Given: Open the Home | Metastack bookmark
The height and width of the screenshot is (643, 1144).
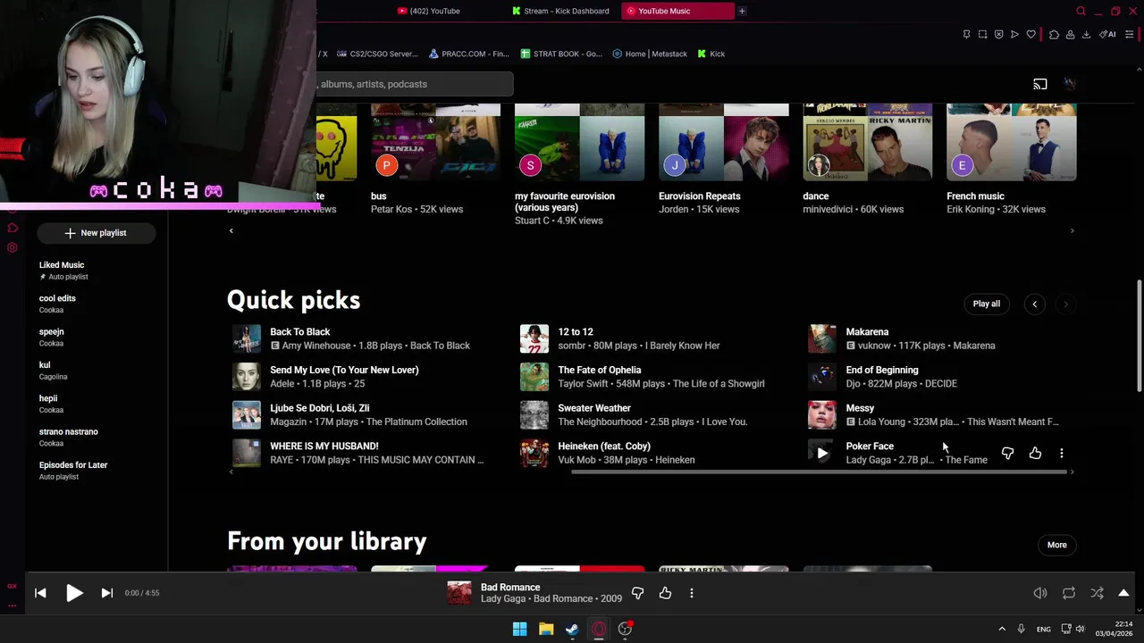Looking at the screenshot, I should click(x=650, y=54).
